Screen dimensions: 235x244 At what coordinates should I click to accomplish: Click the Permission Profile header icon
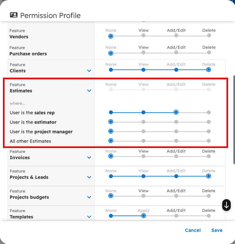13,15
